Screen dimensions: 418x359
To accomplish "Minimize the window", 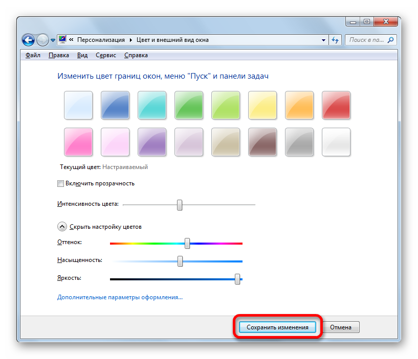I will pyautogui.click(x=353, y=22).
